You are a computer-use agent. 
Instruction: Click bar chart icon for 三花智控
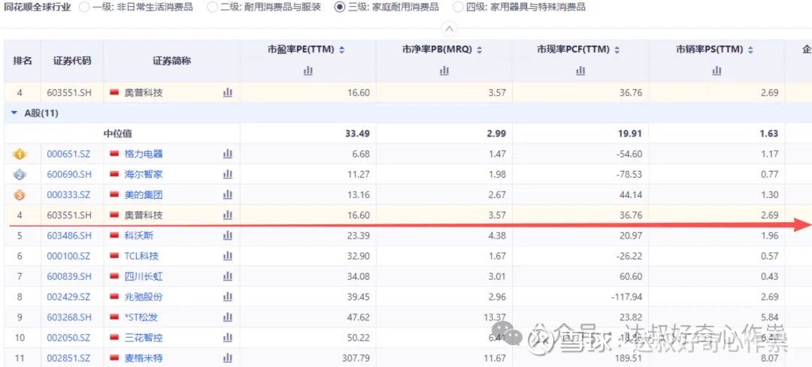(227, 338)
